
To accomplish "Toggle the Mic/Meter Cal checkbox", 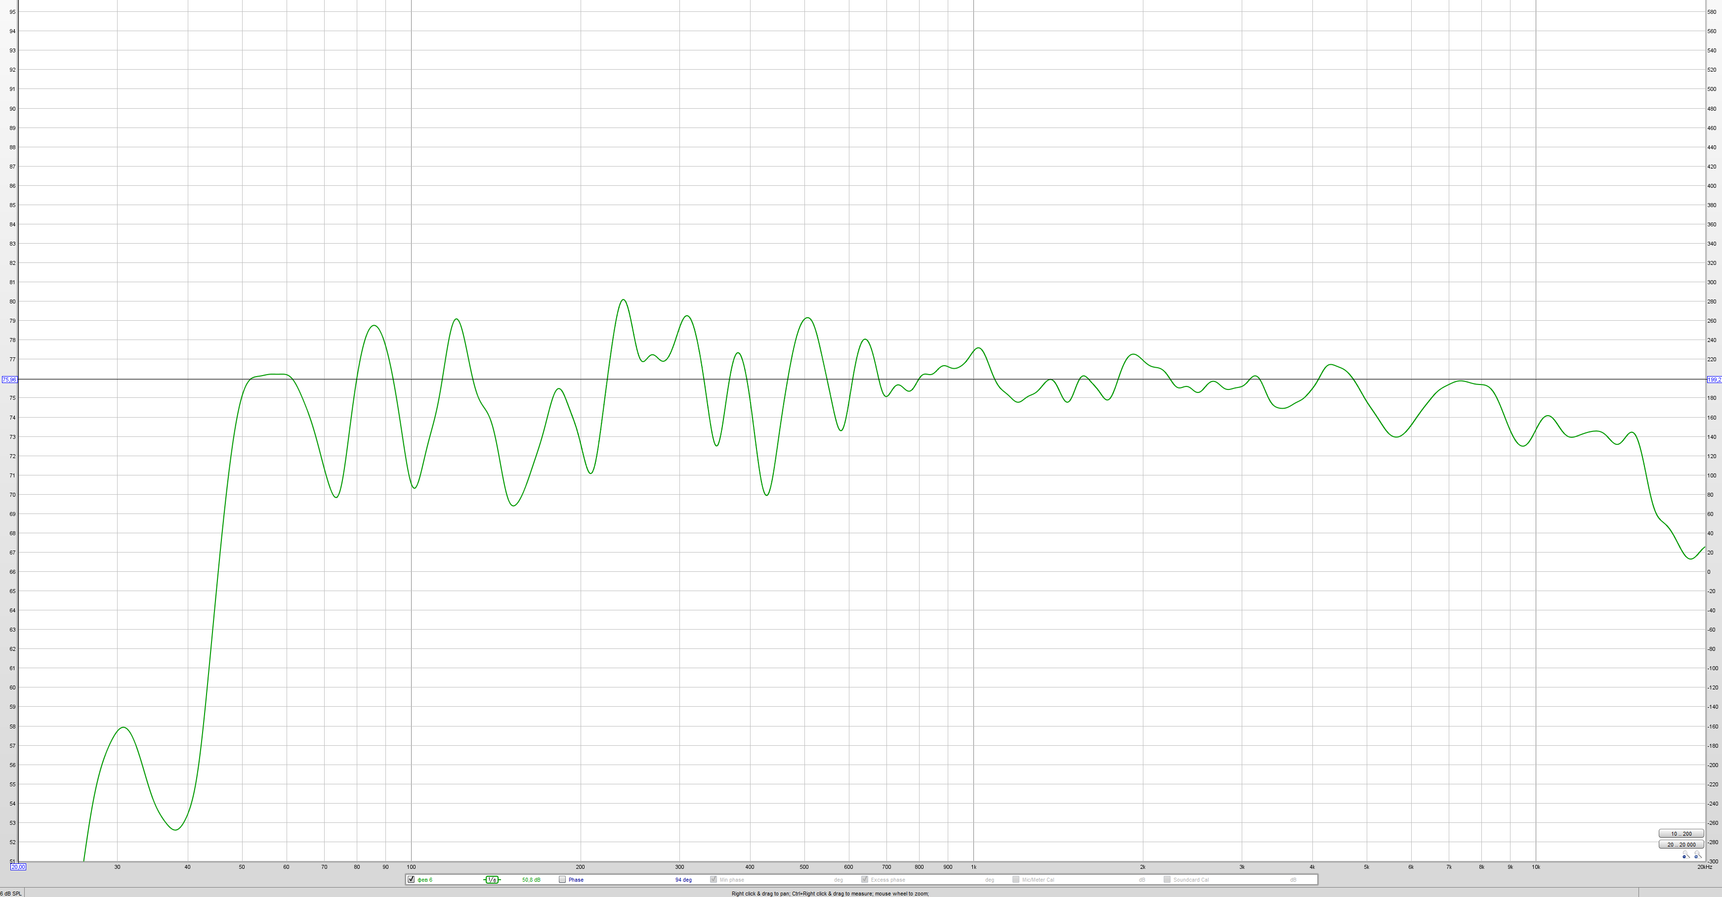I will (1015, 880).
